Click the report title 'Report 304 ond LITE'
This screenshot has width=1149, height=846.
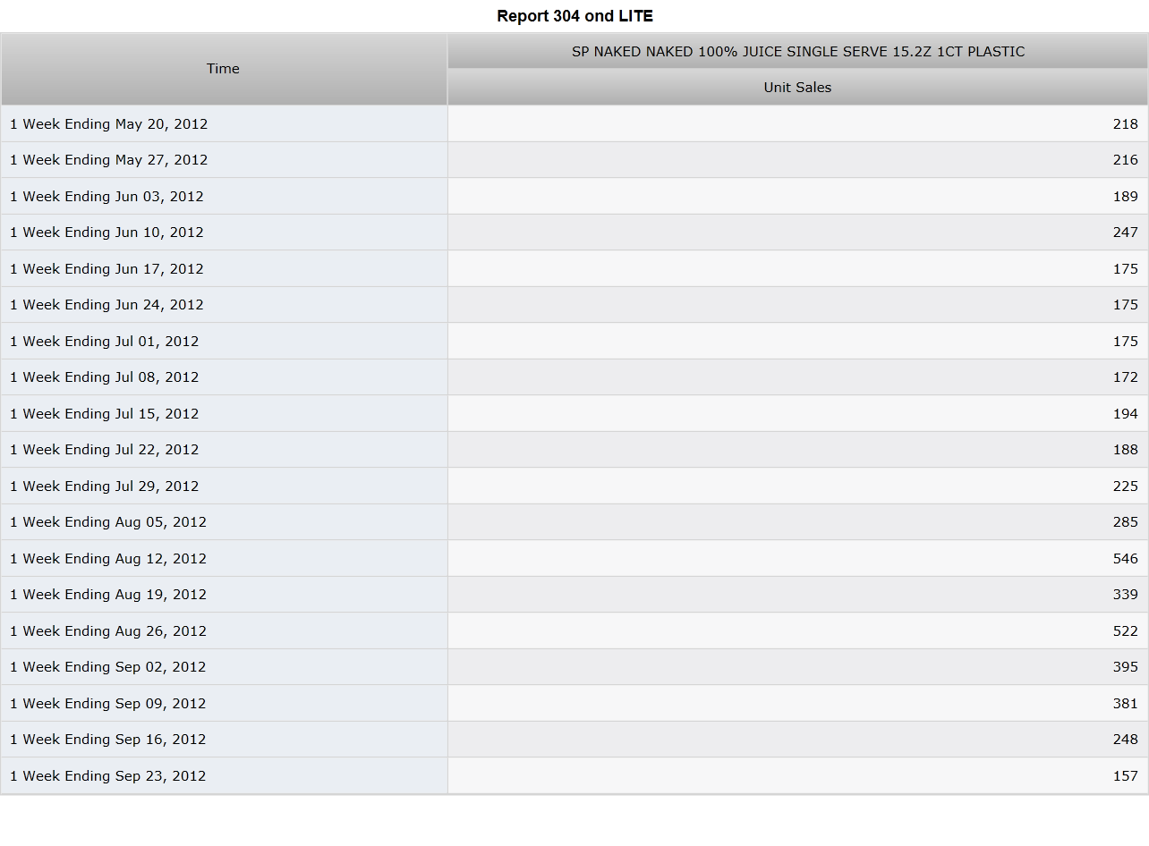[574, 16]
